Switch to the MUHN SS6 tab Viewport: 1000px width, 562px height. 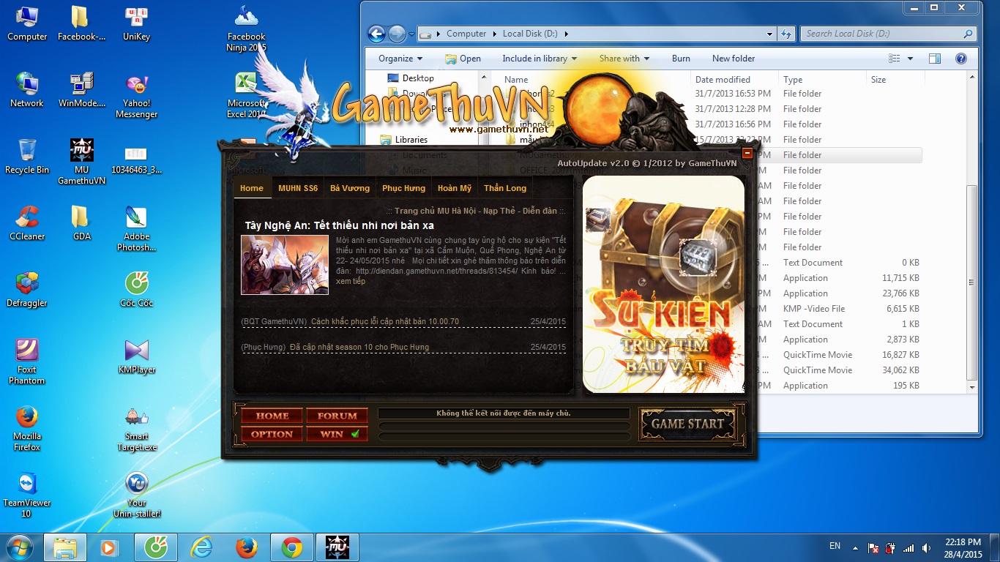(x=298, y=188)
